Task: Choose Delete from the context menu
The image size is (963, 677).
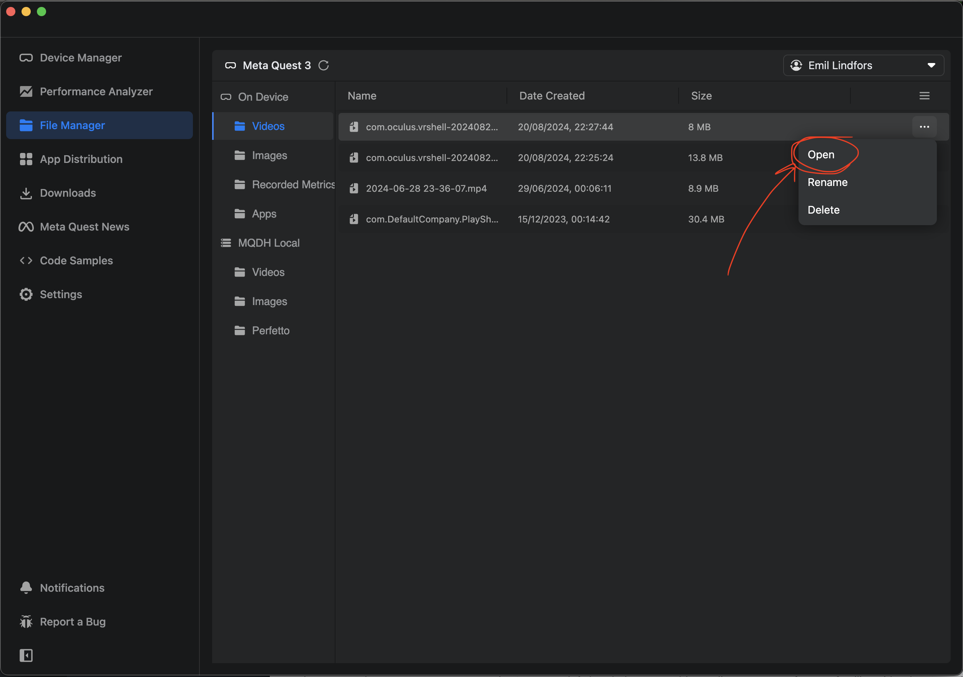Action: tap(824, 210)
